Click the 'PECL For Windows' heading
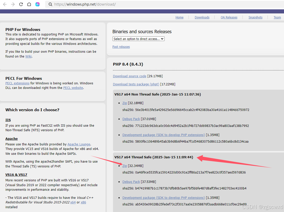 click(24, 78)
